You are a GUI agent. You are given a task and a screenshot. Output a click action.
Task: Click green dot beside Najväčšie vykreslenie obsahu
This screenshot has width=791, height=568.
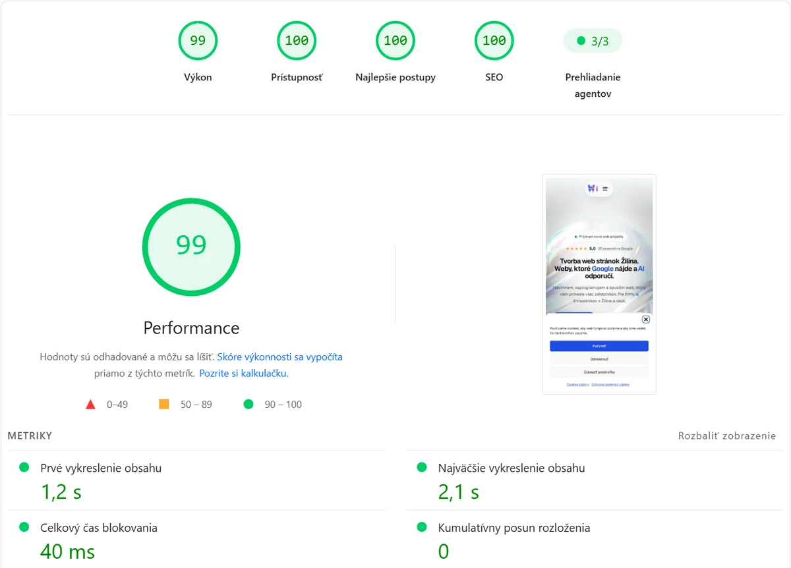pyautogui.click(x=422, y=467)
